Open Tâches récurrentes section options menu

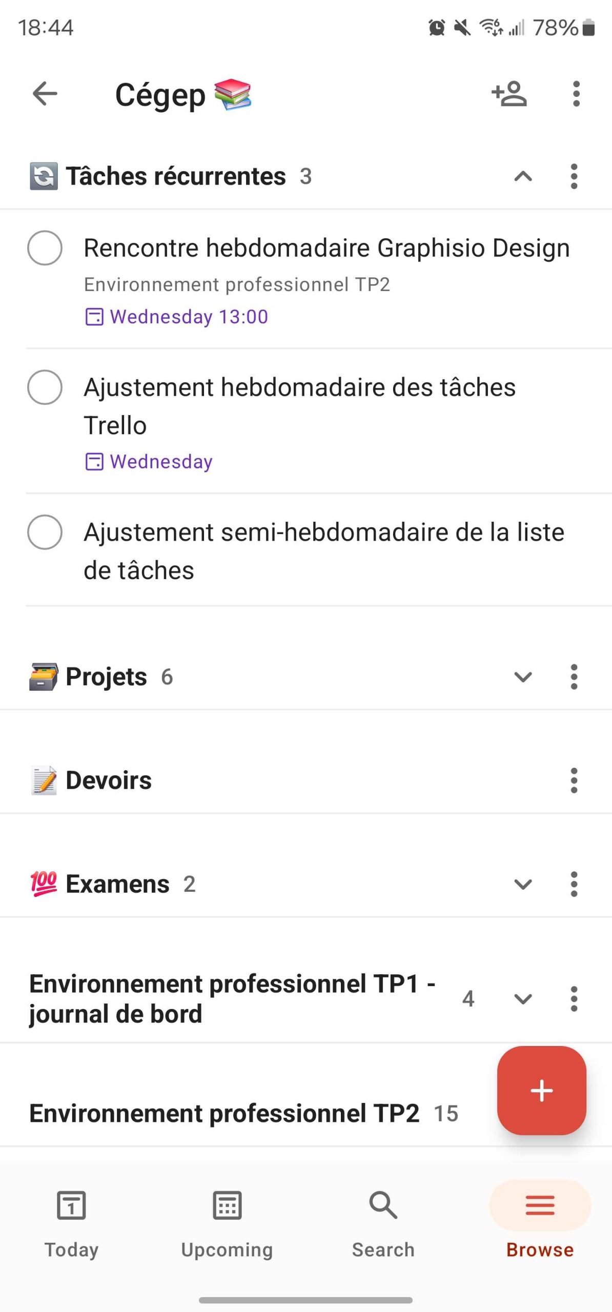tap(574, 176)
